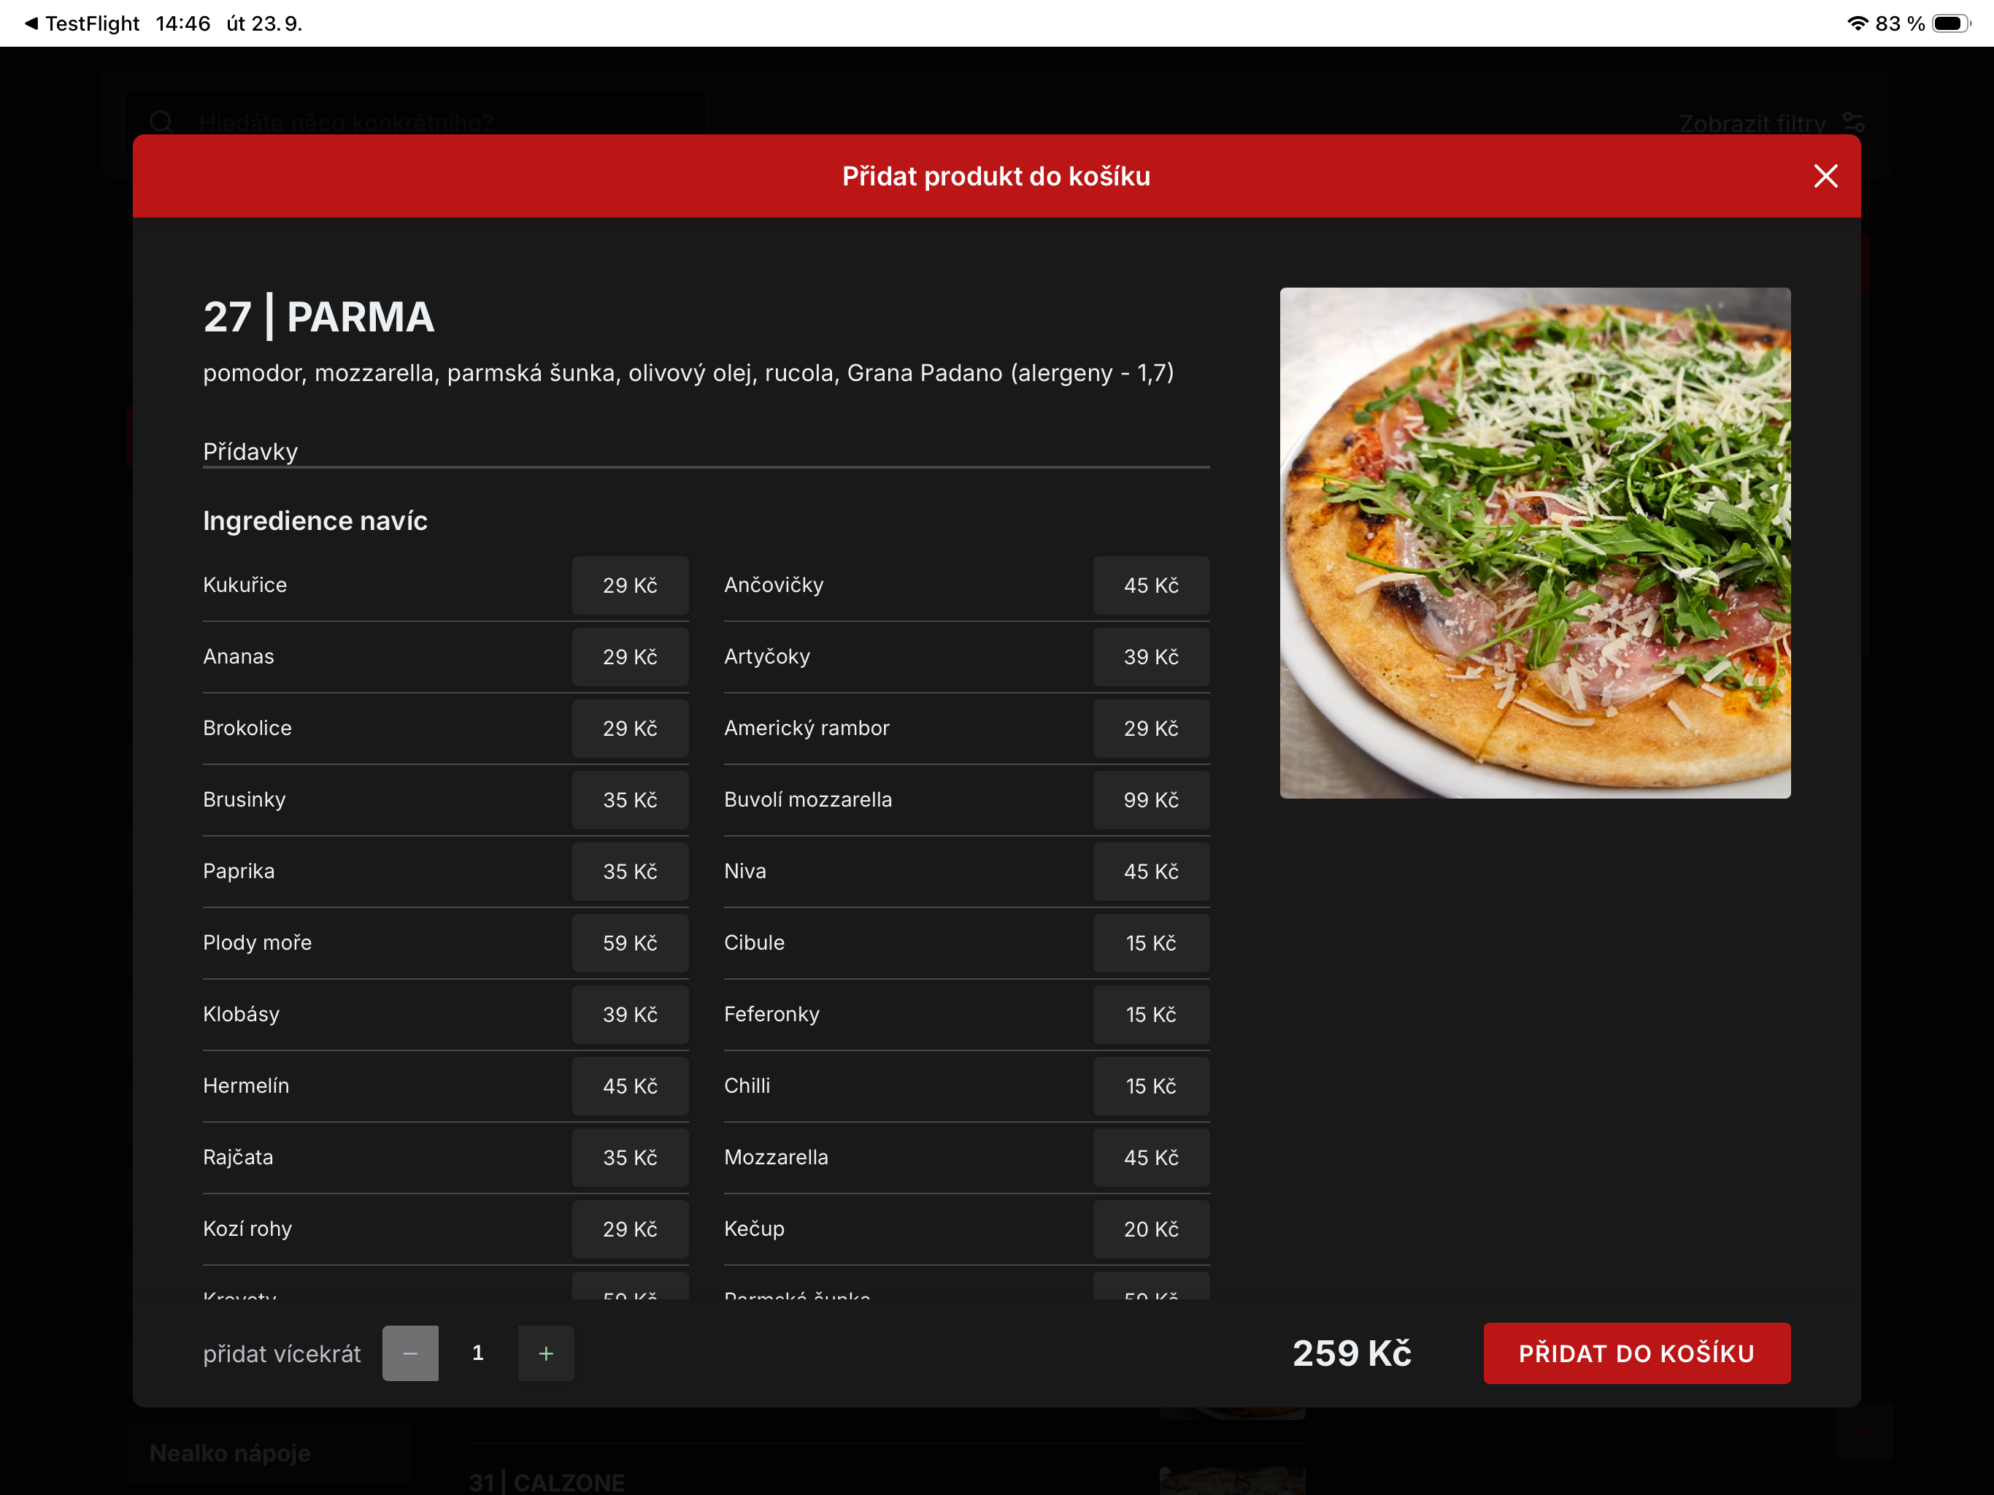1994x1495 pixels.
Task: Click the Feferonky ingredient label
Action: click(x=771, y=1015)
